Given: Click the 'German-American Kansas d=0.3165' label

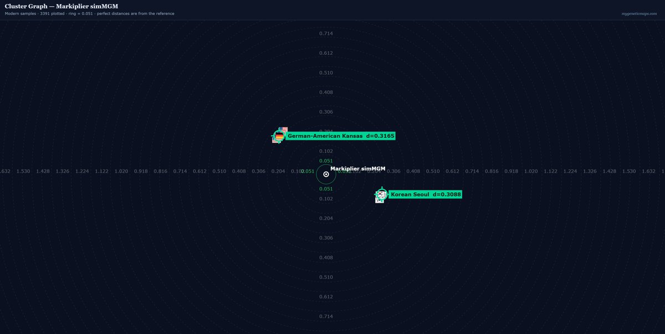Looking at the screenshot, I should click(341, 136).
